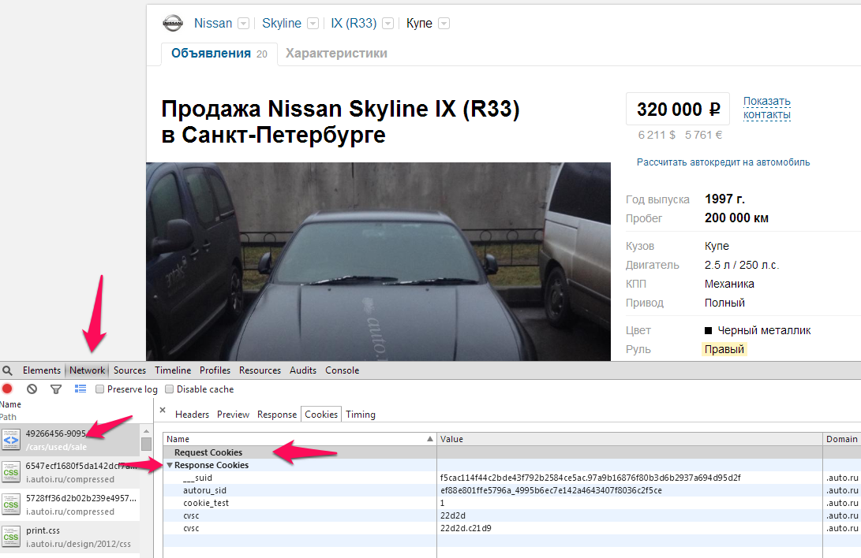Stop recording network log red button
The height and width of the screenshot is (558, 861).
[x=7, y=389]
